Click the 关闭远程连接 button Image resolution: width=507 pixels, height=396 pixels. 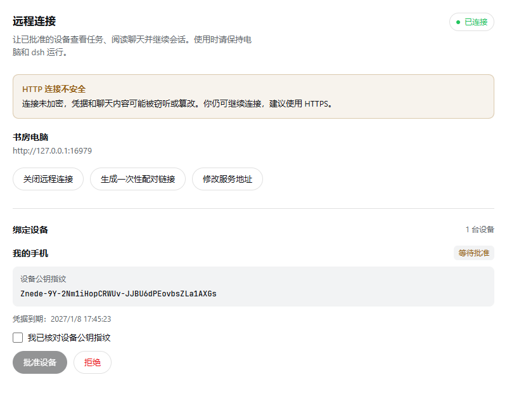pos(48,179)
